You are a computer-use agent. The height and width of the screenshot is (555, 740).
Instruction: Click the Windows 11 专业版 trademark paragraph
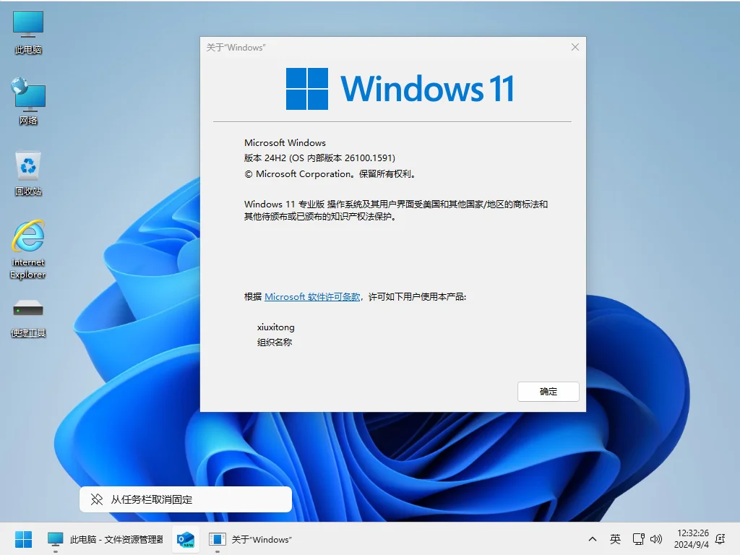tap(395, 210)
